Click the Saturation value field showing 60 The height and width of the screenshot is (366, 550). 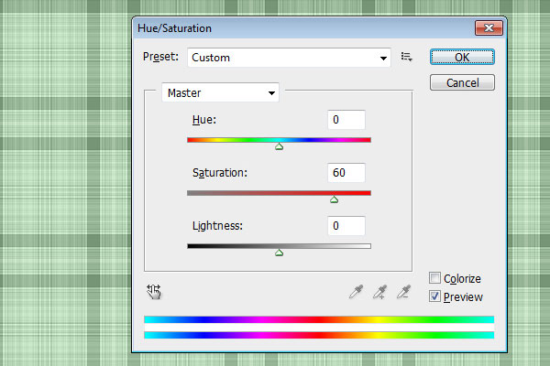pos(346,173)
